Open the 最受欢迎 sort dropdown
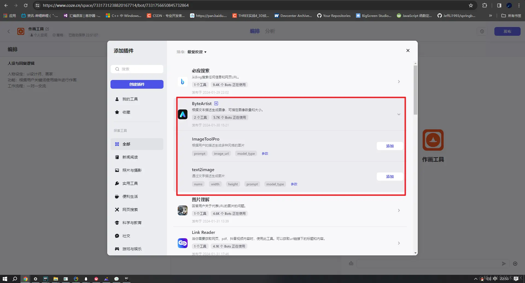The width and height of the screenshot is (525, 283). (197, 52)
